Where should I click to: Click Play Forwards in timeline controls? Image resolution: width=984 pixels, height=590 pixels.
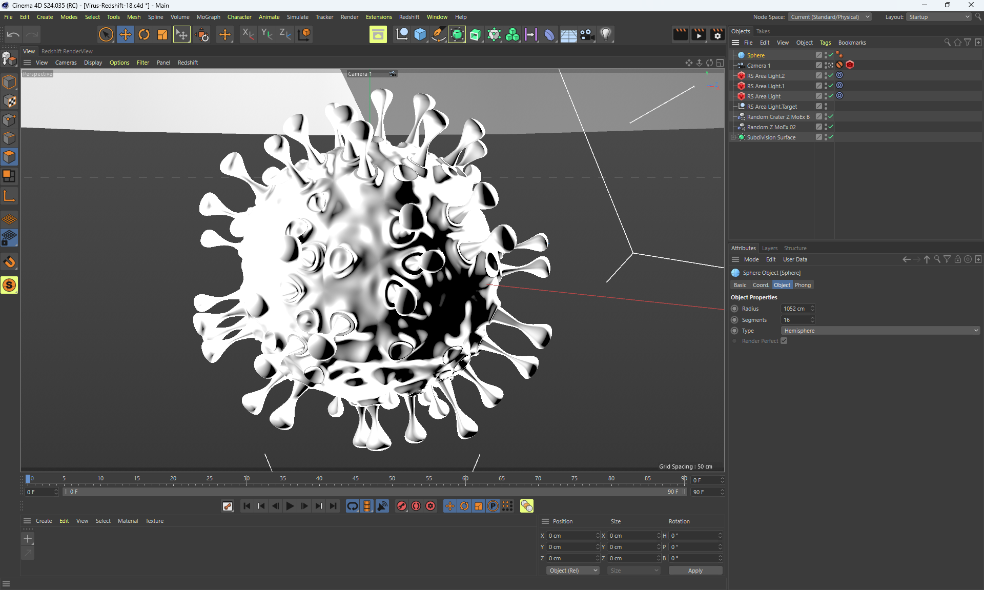tap(290, 506)
